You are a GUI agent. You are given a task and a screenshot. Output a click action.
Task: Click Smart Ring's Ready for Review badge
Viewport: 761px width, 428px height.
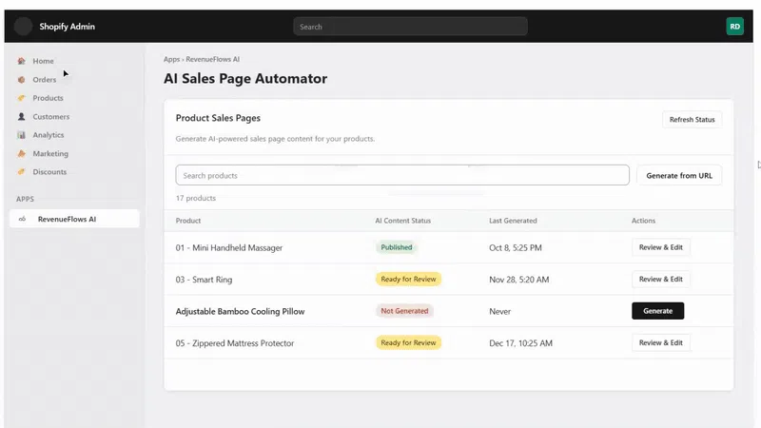[408, 279]
